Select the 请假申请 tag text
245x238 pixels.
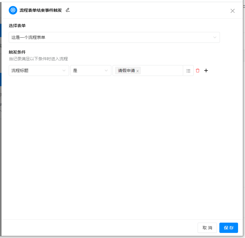[x=126, y=70]
